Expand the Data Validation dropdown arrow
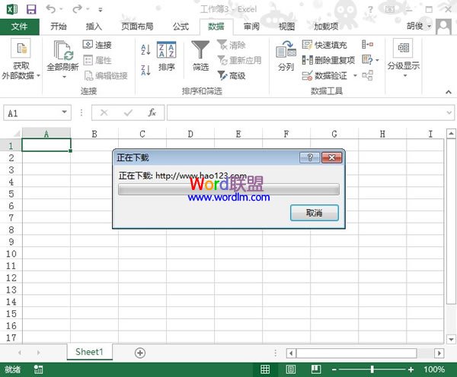The image size is (457, 377). pyautogui.click(x=355, y=76)
